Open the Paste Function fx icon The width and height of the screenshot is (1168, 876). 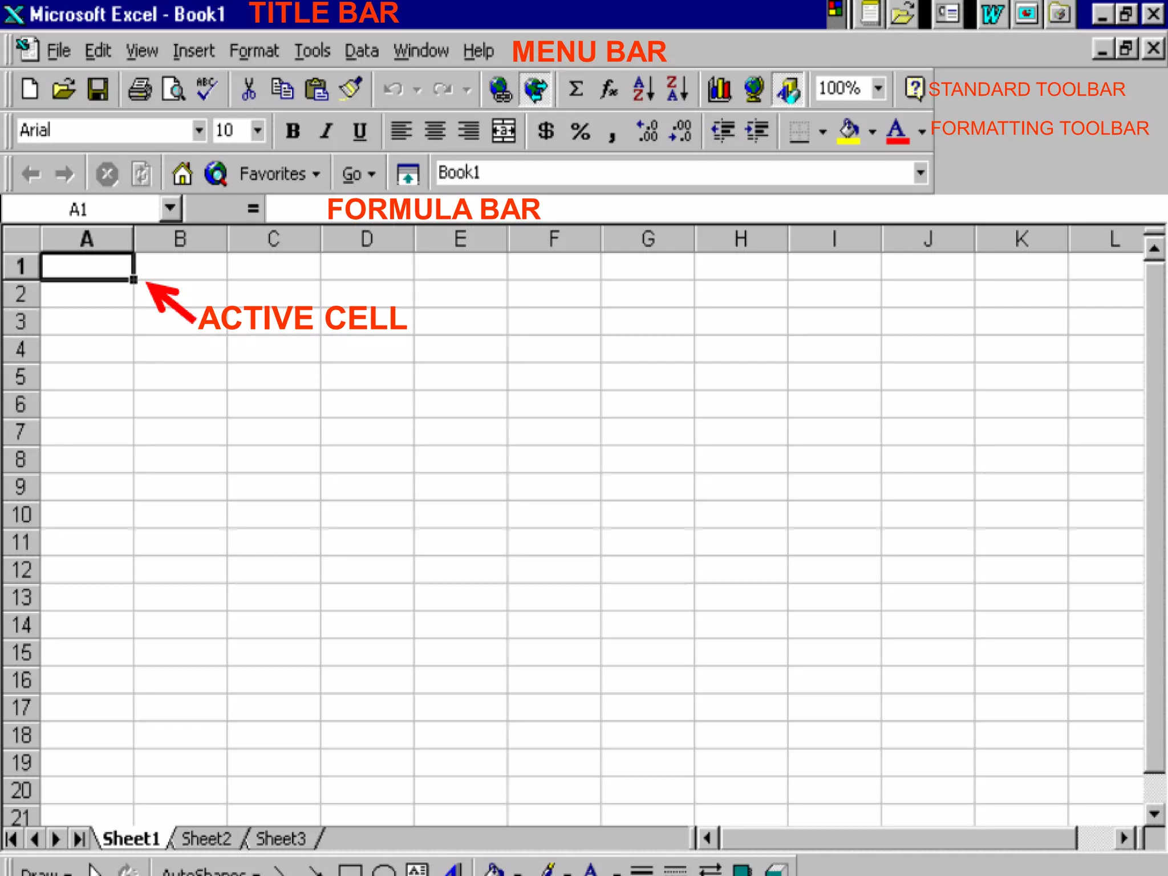coord(609,89)
